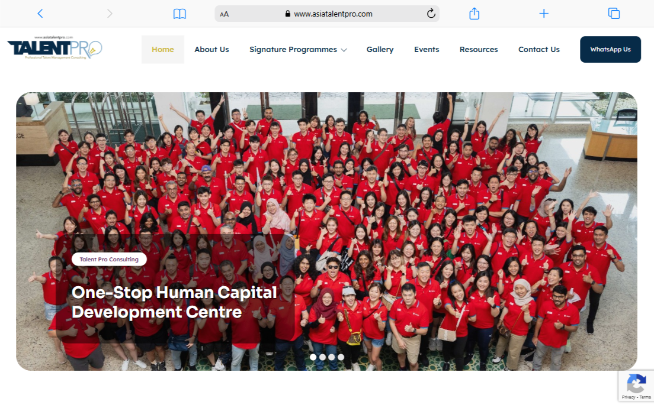Click the Talent Pro logo
The height and width of the screenshot is (408, 654).
[54, 48]
